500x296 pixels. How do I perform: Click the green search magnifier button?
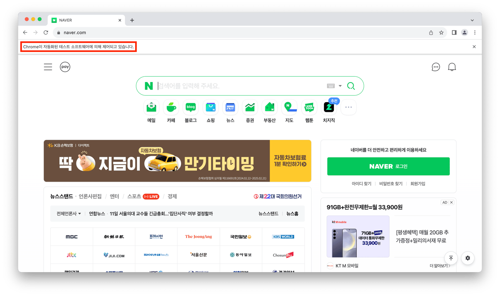pos(351,86)
